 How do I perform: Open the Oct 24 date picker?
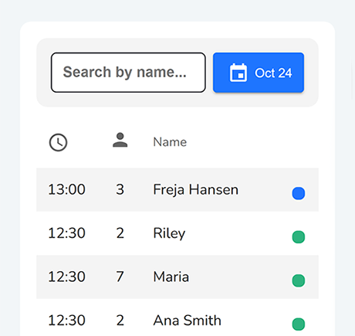[x=259, y=73]
